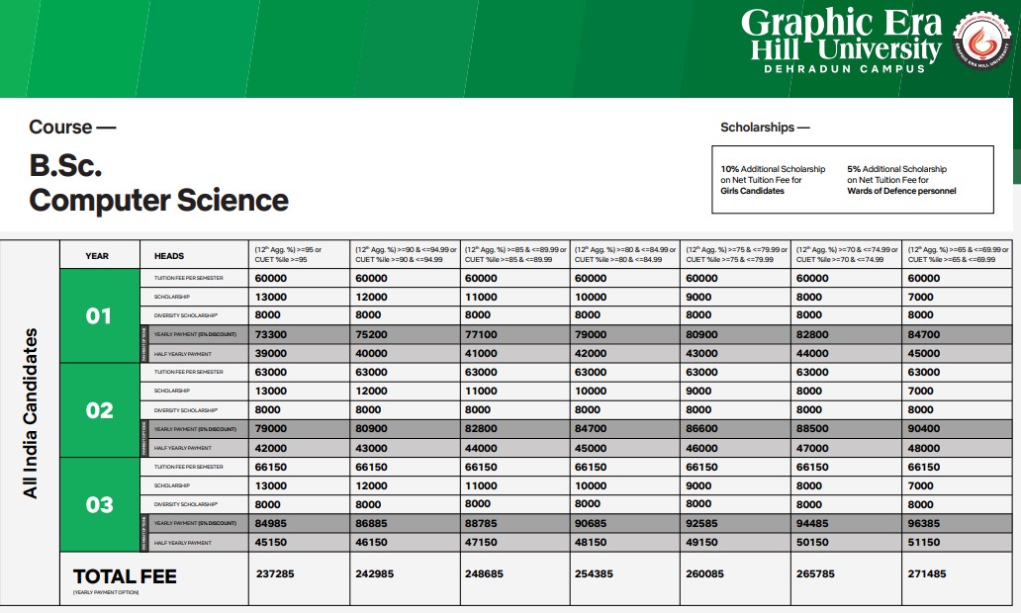Click the half yearly payment value 47150
This screenshot has width=1021, height=613.
point(481,542)
